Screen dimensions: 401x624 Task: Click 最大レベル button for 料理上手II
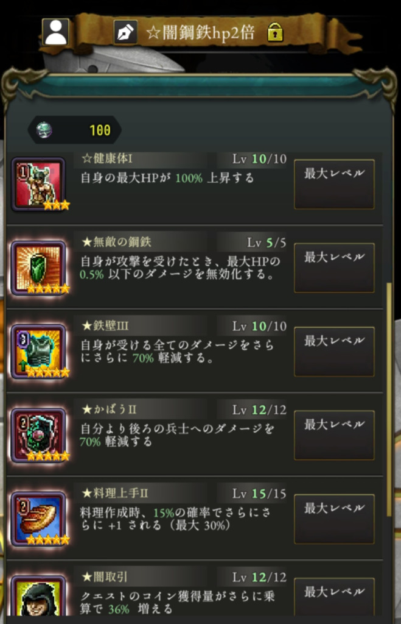point(334,519)
